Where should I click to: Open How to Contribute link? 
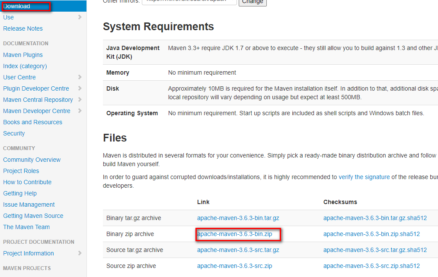[27, 182]
